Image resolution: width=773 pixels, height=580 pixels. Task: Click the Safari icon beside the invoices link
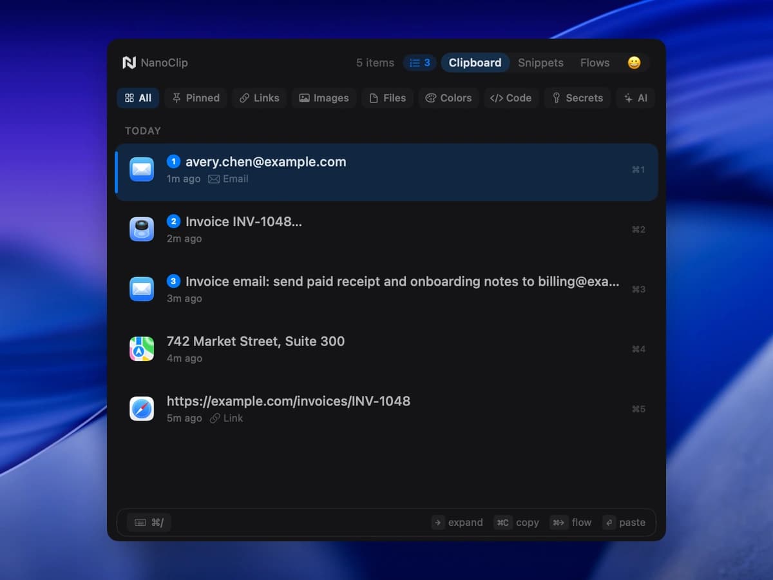click(x=142, y=409)
